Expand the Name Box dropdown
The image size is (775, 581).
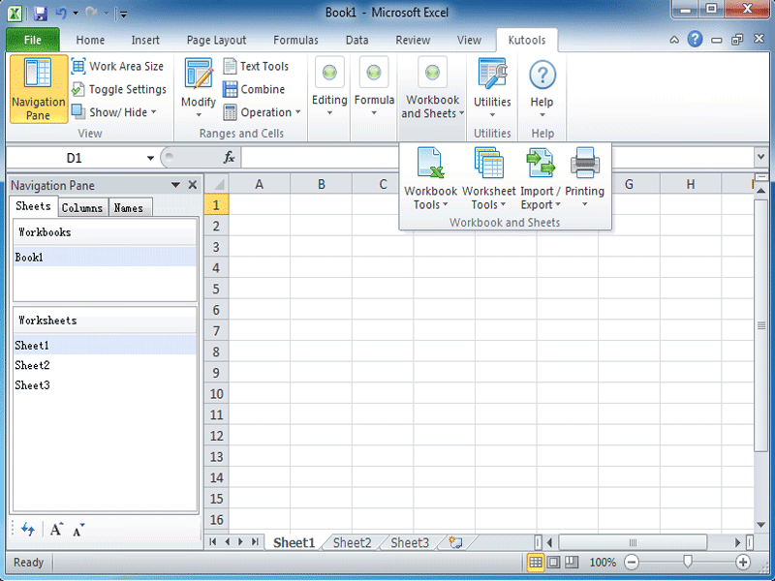click(x=150, y=158)
